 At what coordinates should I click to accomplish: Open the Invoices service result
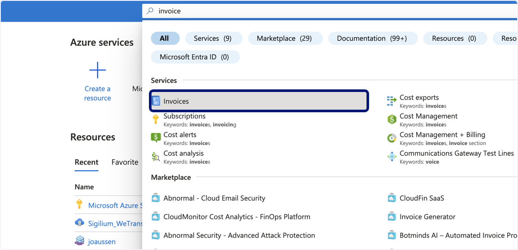pos(259,101)
